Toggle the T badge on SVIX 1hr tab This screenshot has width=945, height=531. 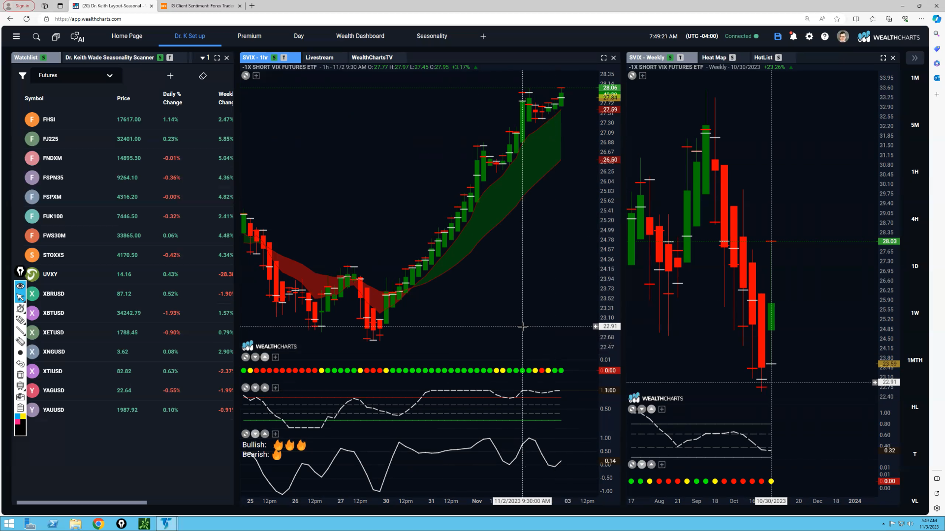[284, 58]
